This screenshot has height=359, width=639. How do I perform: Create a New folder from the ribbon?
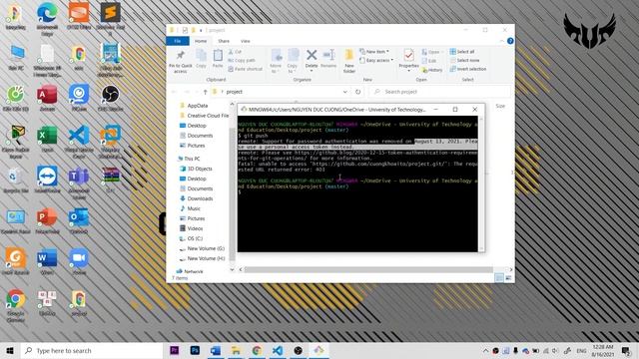tap(349, 61)
